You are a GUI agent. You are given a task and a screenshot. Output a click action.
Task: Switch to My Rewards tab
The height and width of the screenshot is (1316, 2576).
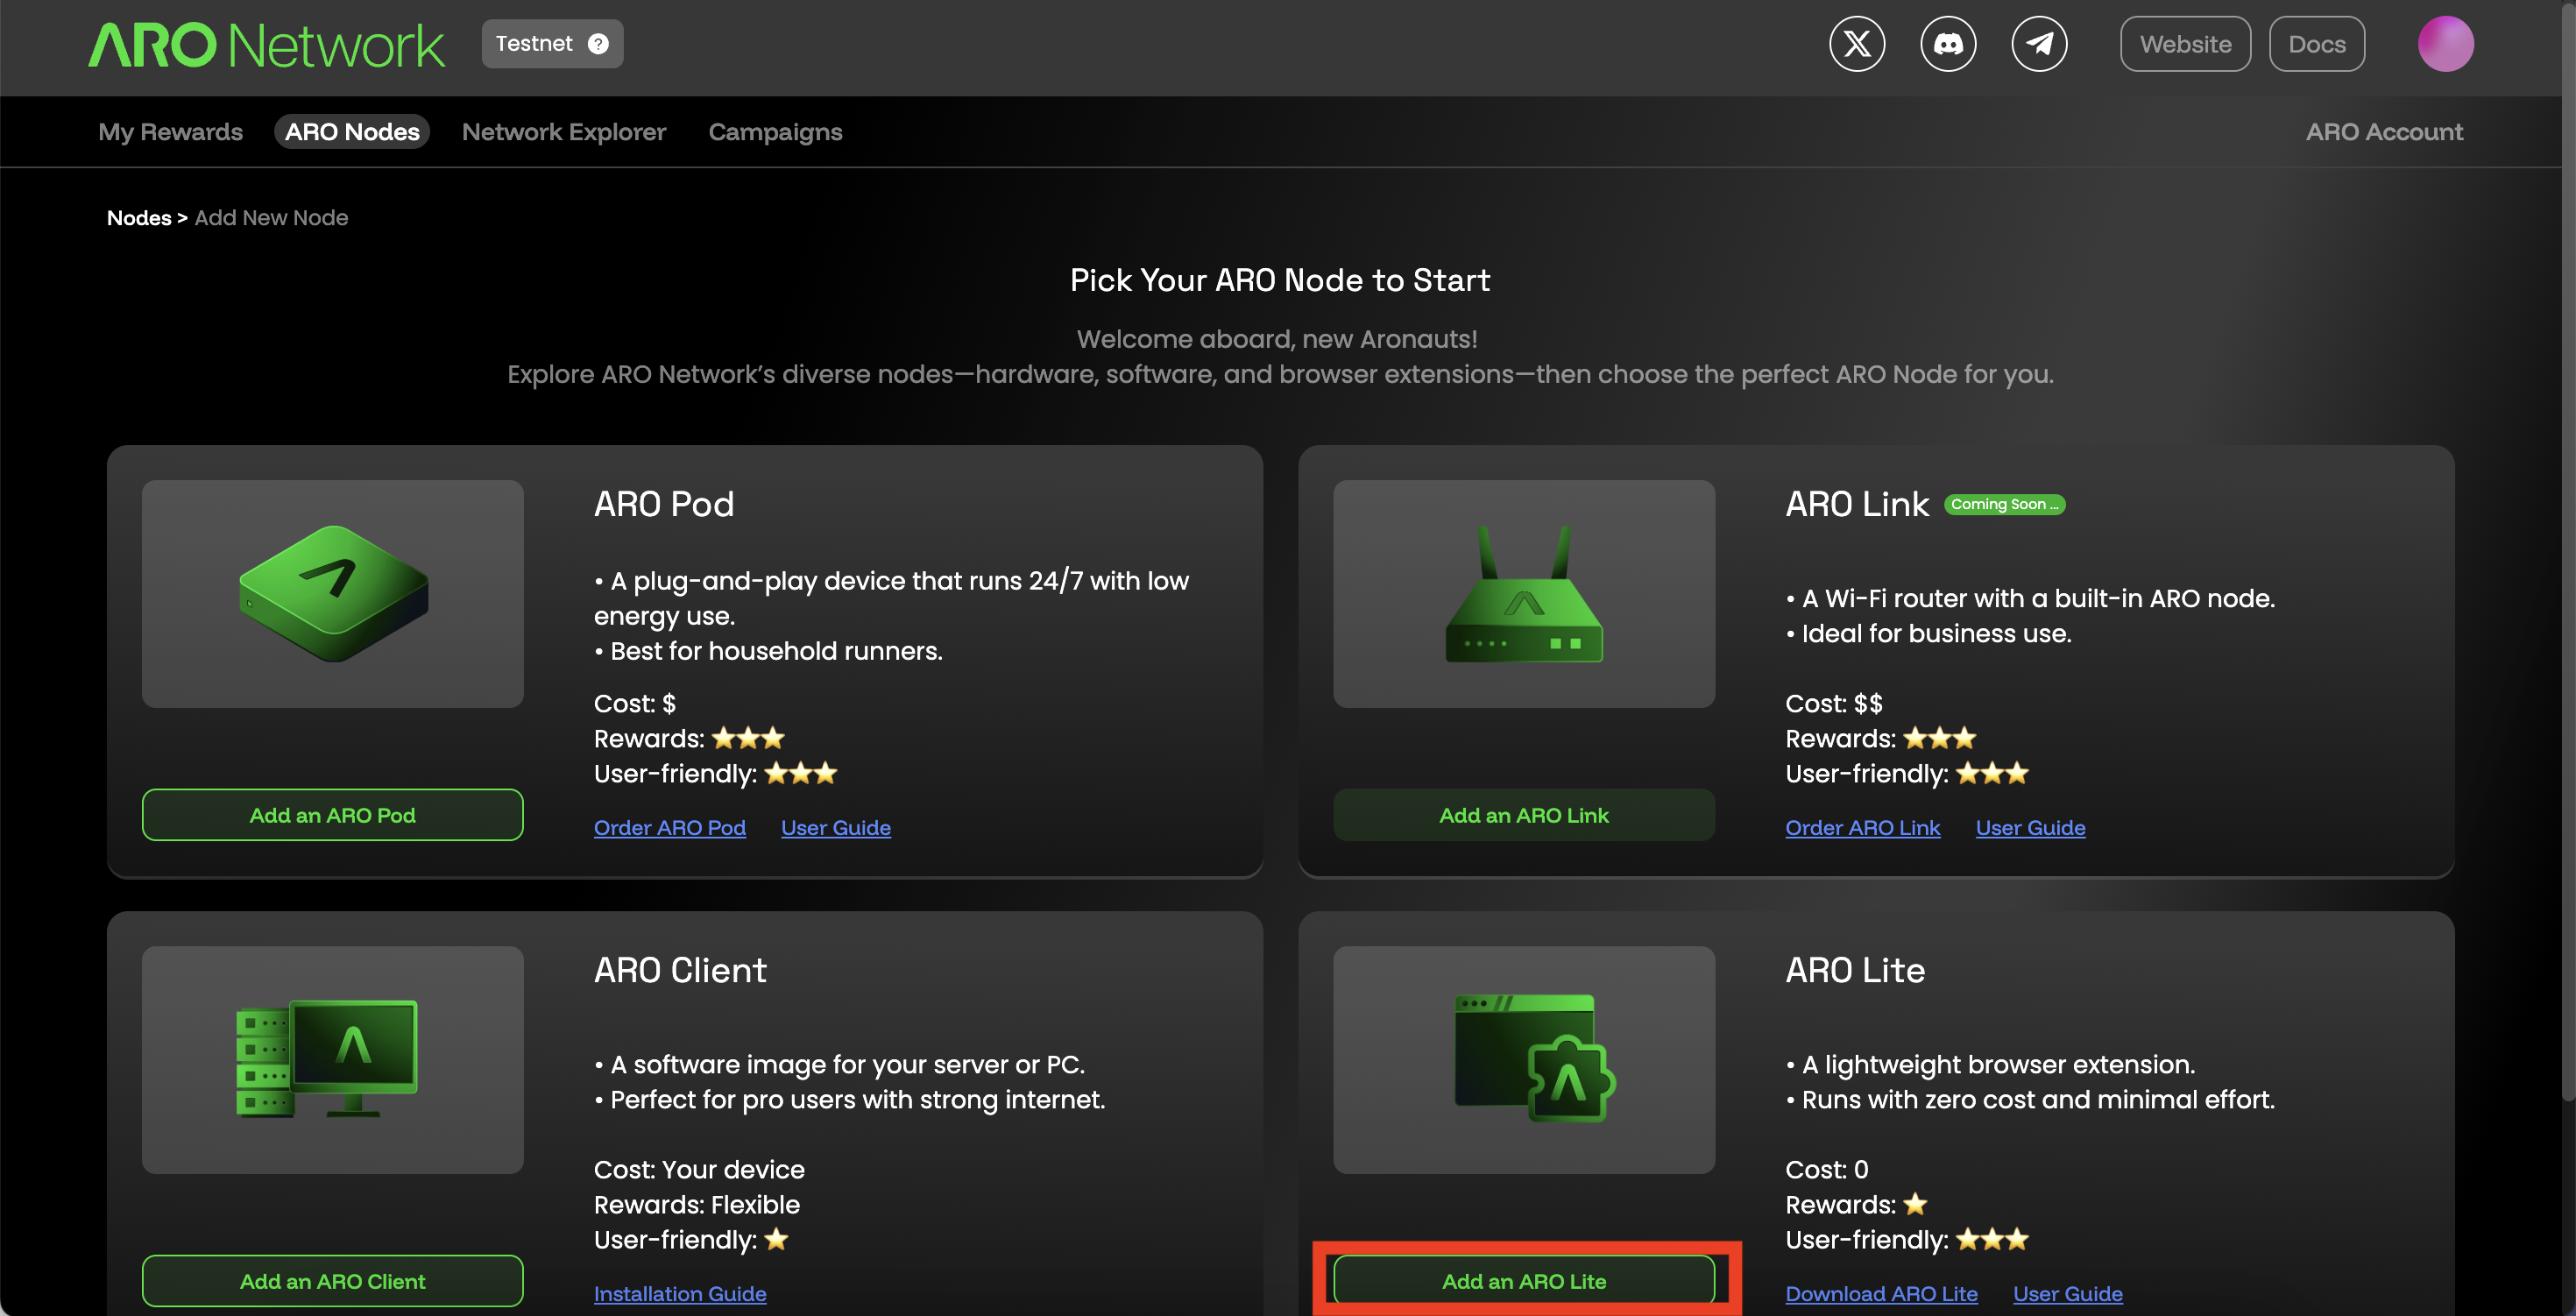coord(170,132)
